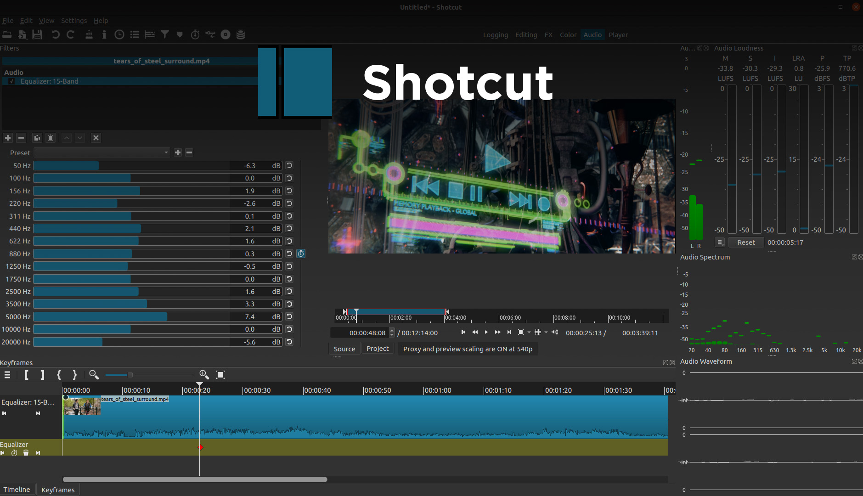
Task: Switch to the Source player tab
Action: click(344, 349)
